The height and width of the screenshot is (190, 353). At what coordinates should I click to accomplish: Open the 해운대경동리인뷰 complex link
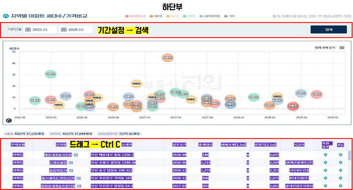point(58,155)
